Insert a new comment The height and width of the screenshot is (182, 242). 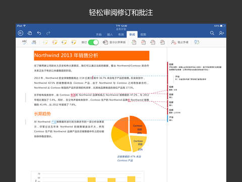tap(45, 42)
